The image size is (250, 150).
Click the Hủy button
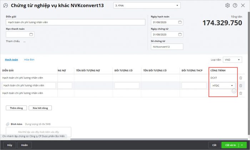pyautogui.click(x=10, y=145)
